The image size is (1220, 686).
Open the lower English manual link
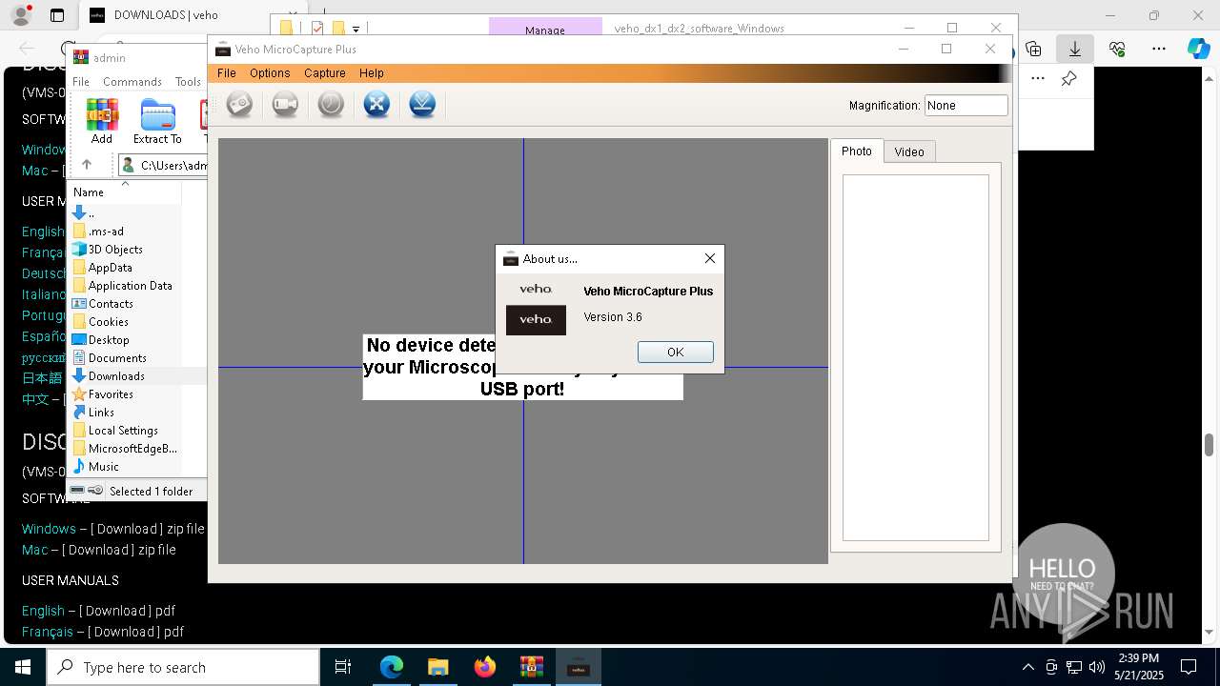[x=43, y=611]
